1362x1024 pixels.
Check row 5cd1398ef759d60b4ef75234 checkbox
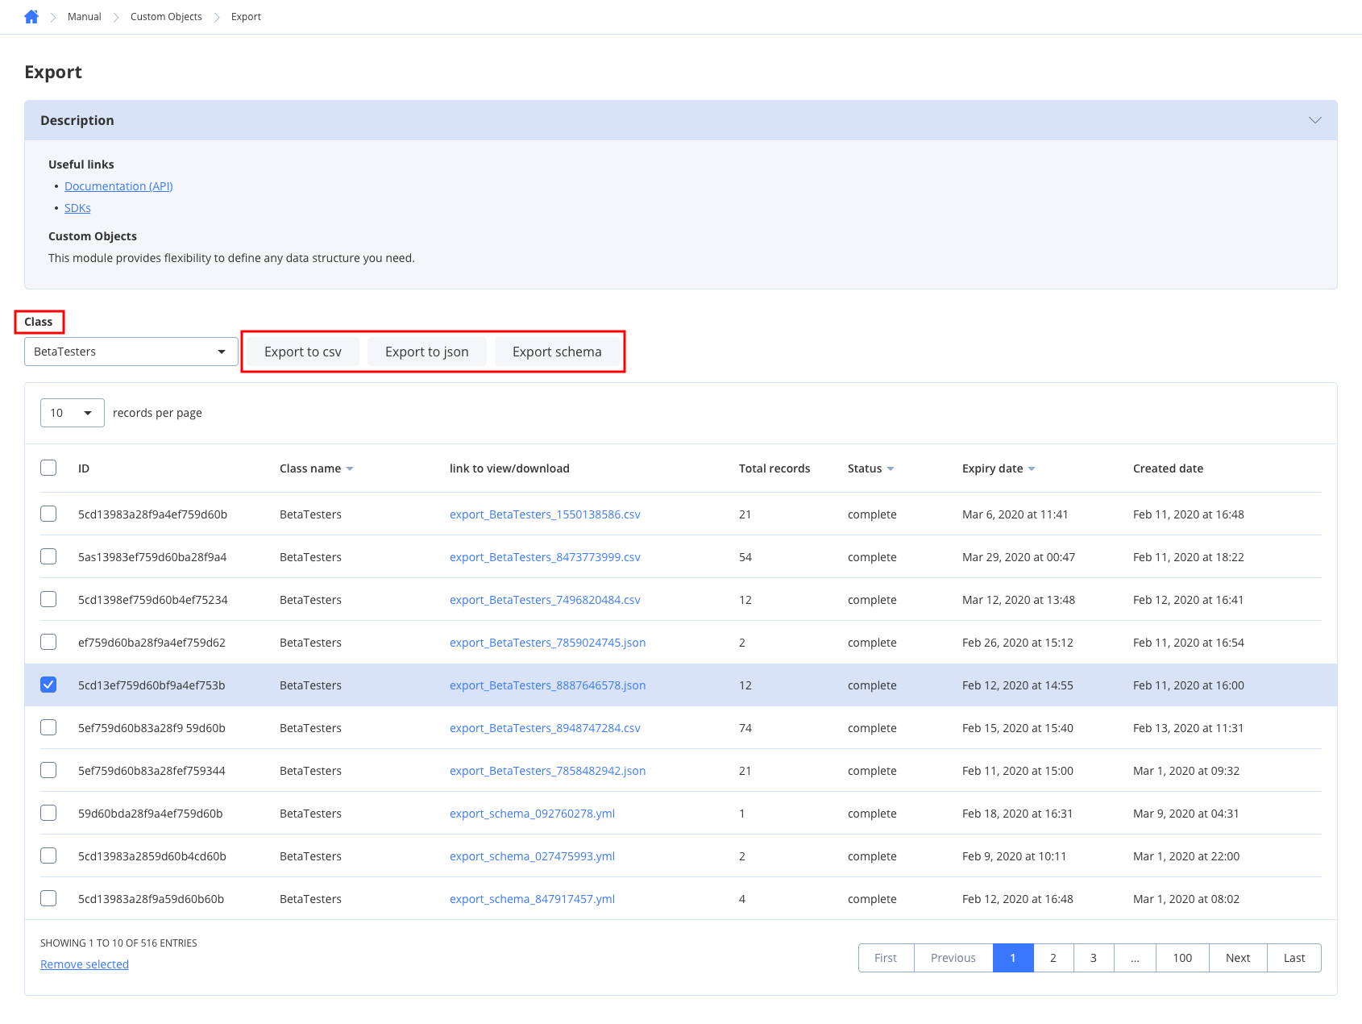click(48, 599)
